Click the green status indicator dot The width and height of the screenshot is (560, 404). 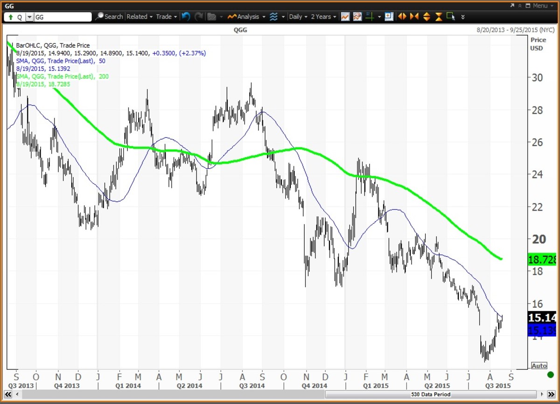point(551,375)
